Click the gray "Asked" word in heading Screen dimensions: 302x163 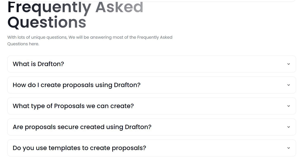[x=119, y=7]
